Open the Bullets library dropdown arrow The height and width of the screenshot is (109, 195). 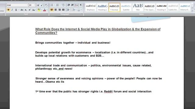[x=54, y=5]
